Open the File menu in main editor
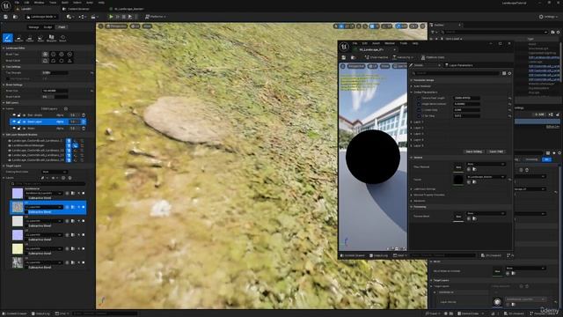Screen dimensions: 563x317 (x=17, y=3)
